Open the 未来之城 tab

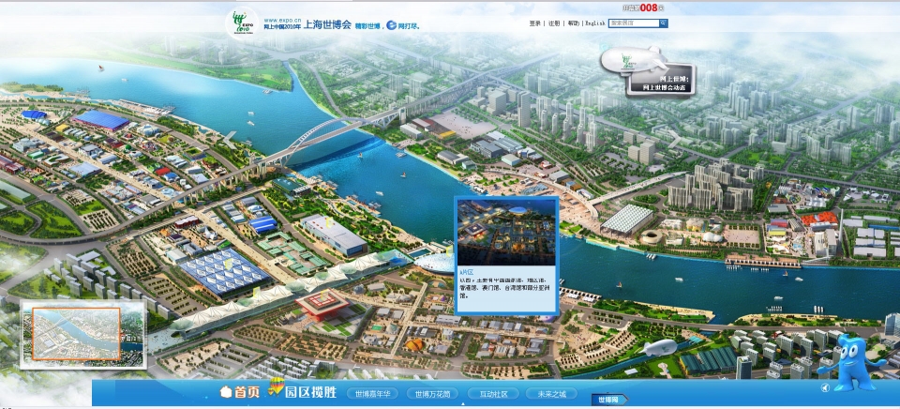[x=551, y=394]
